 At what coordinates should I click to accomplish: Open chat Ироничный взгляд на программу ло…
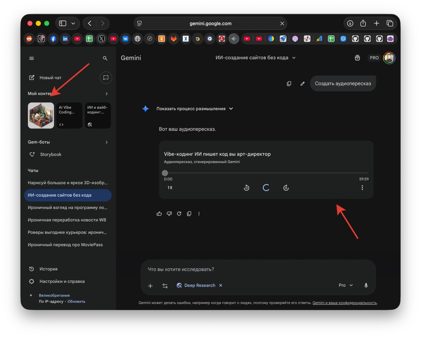[68, 207]
